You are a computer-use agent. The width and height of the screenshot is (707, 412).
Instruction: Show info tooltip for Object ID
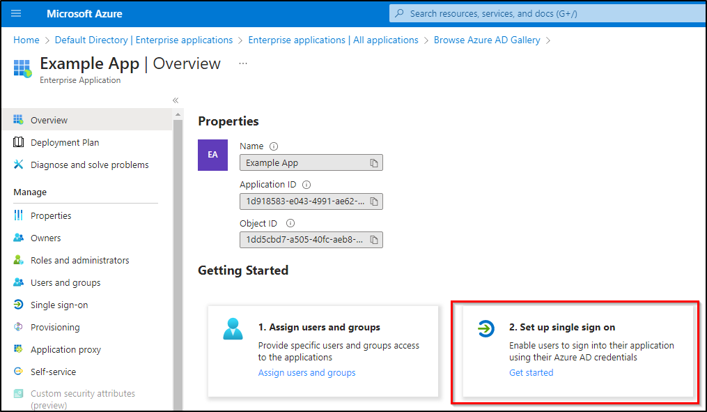[290, 224]
